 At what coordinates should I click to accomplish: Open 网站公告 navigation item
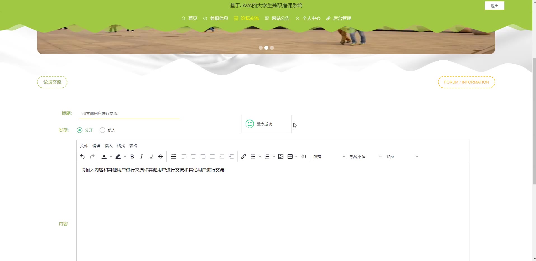277,18
